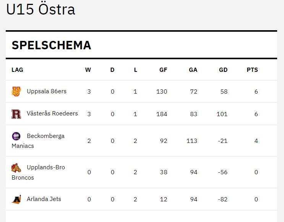Click the SPELSCHEMA section heading

point(51,45)
